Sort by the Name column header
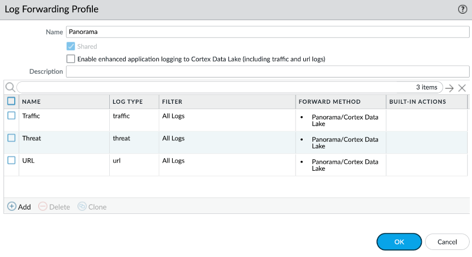Screen dimensions: 472x257 (x=31, y=101)
